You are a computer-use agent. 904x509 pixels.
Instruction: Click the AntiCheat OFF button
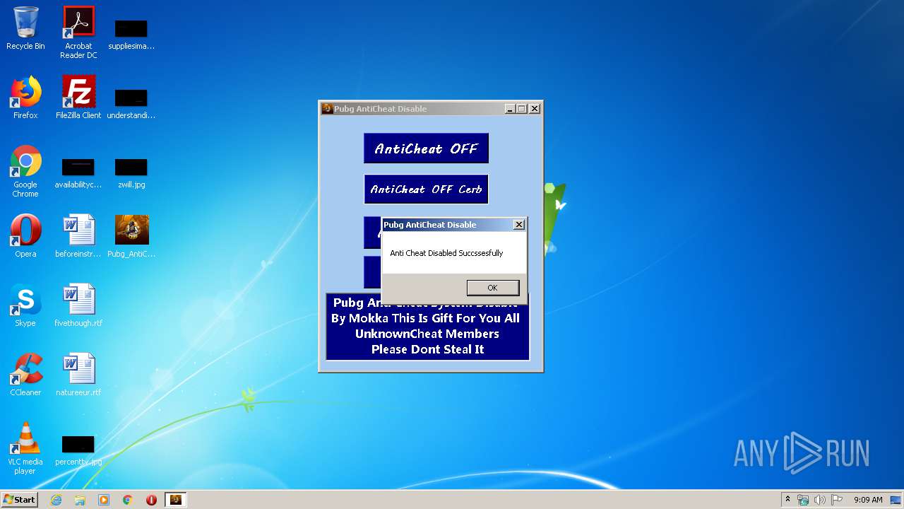[x=426, y=148]
